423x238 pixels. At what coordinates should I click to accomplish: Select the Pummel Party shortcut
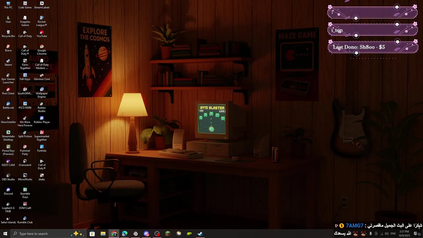[x=25, y=150]
